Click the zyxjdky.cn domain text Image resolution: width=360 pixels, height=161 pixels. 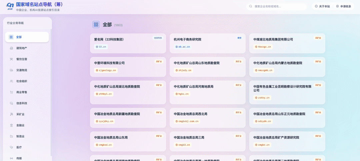106,121
